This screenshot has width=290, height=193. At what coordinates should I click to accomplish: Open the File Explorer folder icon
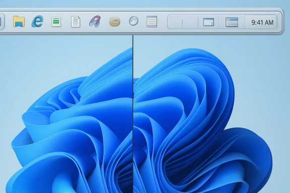click(x=19, y=22)
